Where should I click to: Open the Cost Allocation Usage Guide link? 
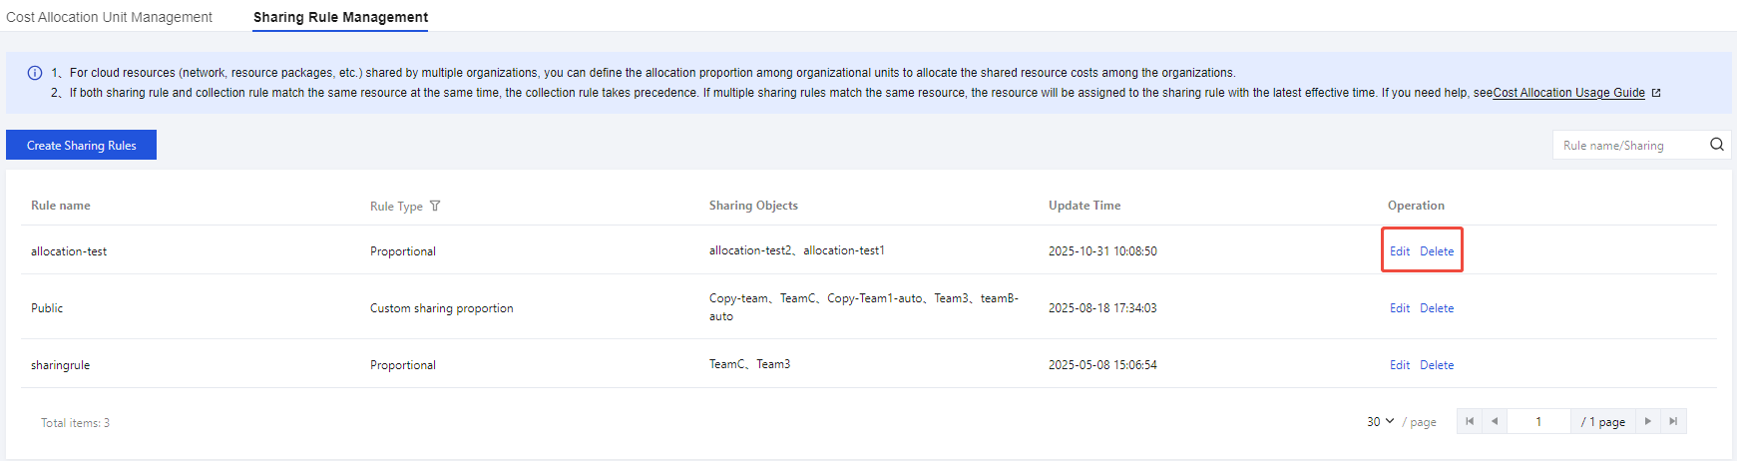coord(1568,93)
